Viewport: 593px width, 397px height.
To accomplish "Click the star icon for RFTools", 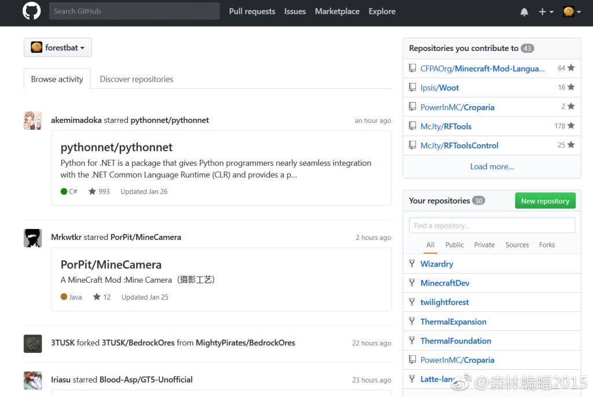I will tap(571, 126).
